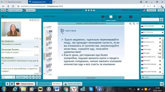165x92 pixels.
Task: Open the Windows Start menu
Action: click(4, 89)
